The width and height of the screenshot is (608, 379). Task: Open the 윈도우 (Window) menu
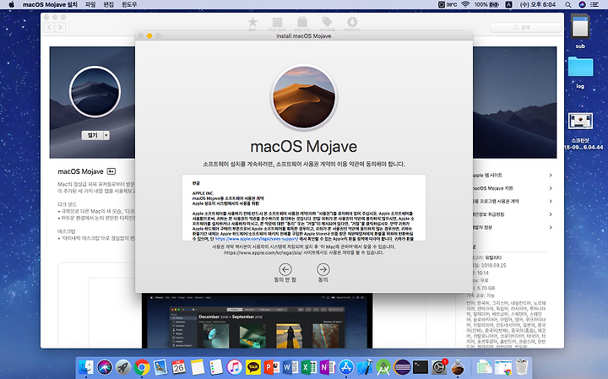pos(129,5)
